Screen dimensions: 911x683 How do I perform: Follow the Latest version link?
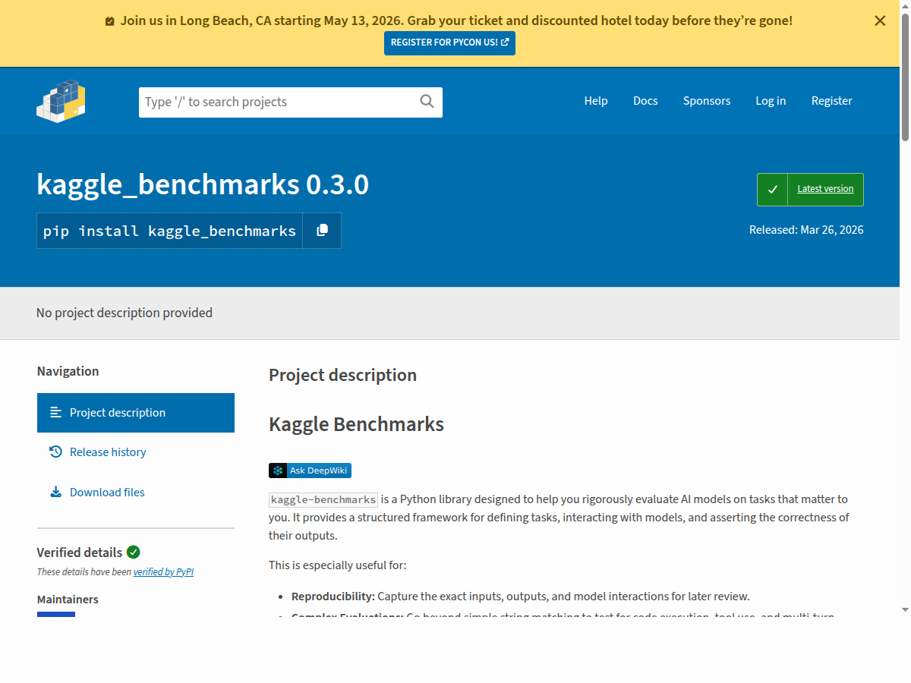[x=825, y=189]
